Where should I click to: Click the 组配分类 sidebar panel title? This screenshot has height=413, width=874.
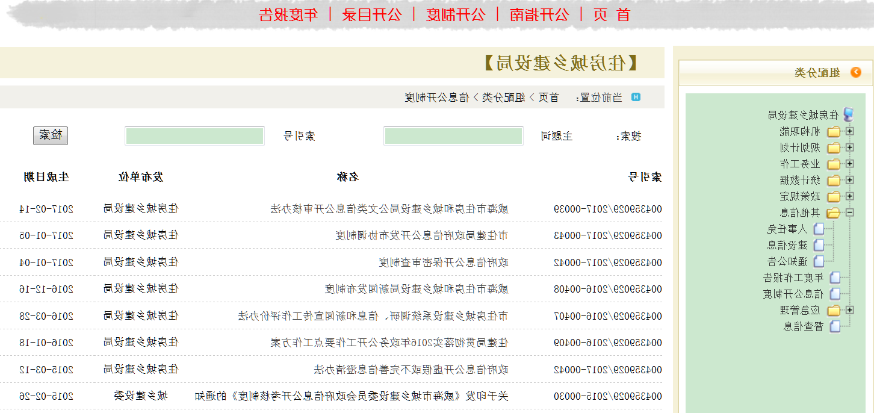(x=817, y=72)
